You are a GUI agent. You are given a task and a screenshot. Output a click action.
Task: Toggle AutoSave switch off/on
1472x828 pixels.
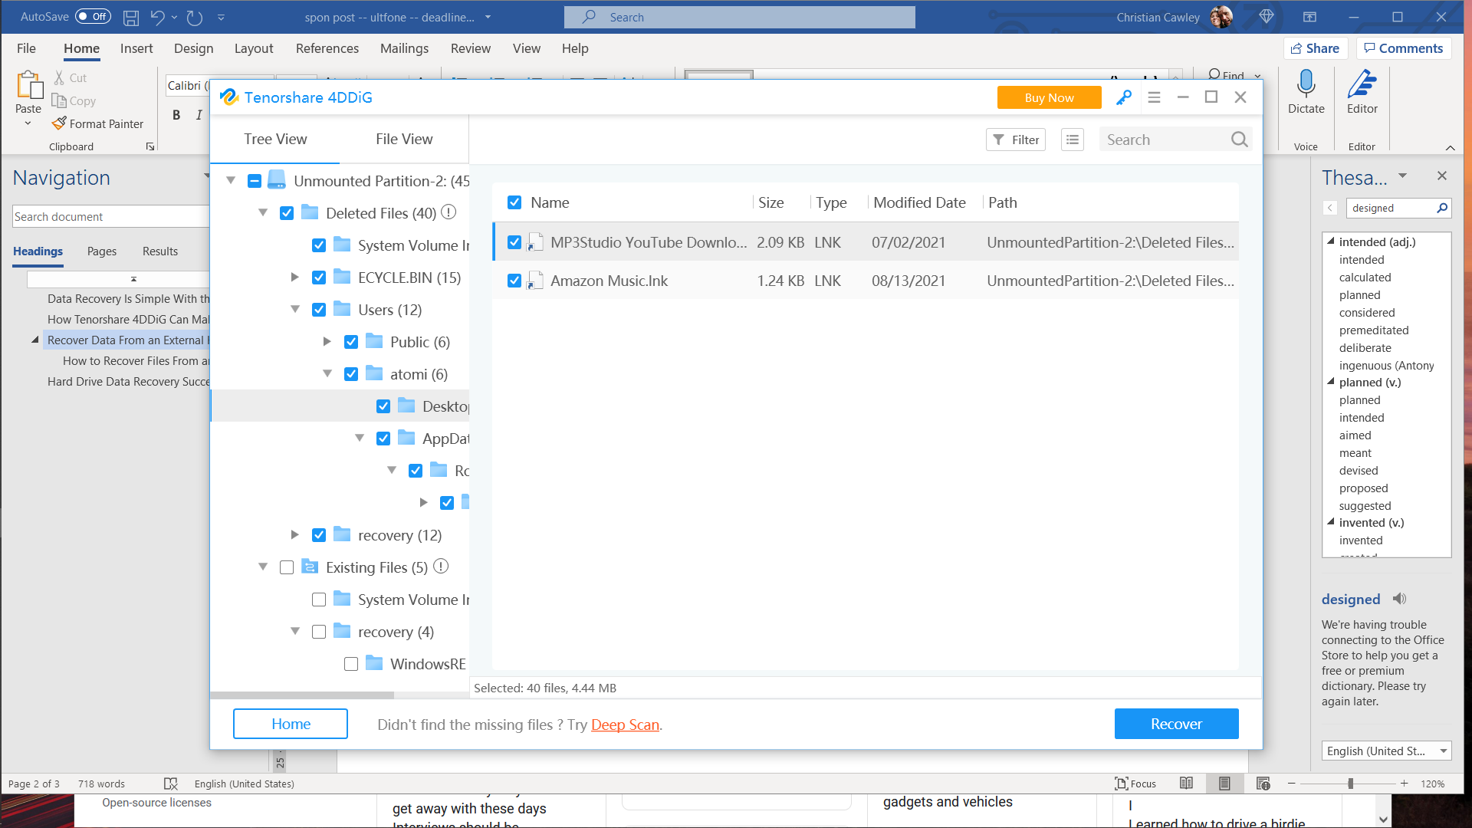pyautogui.click(x=93, y=17)
